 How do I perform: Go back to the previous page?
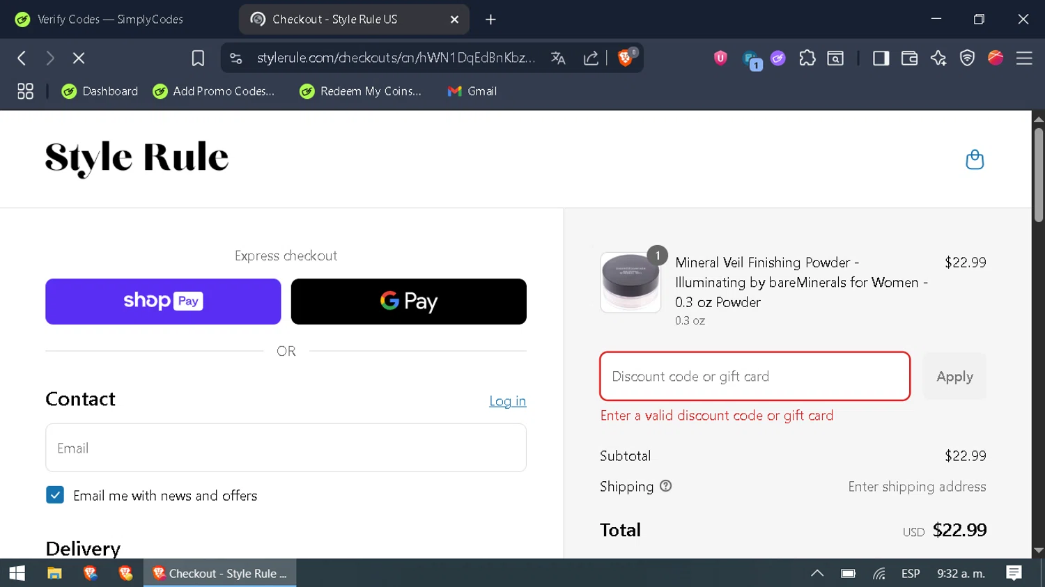pyautogui.click(x=22, y=58)
